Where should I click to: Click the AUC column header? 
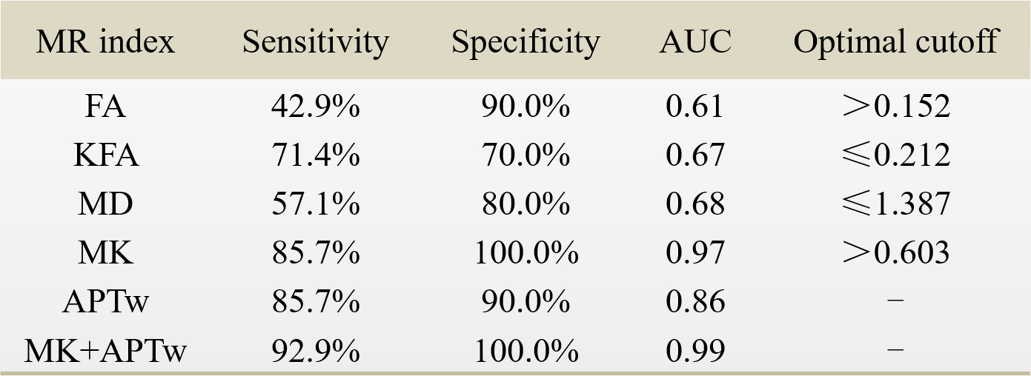click(x=695, y=42)
